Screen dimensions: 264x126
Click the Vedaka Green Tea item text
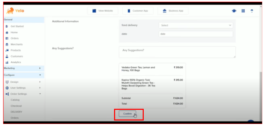[x=138, y=69]
